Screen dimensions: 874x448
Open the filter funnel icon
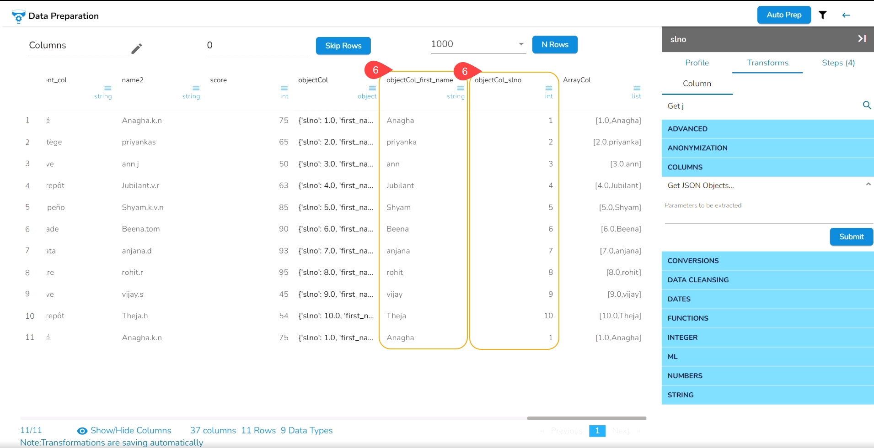823,15
